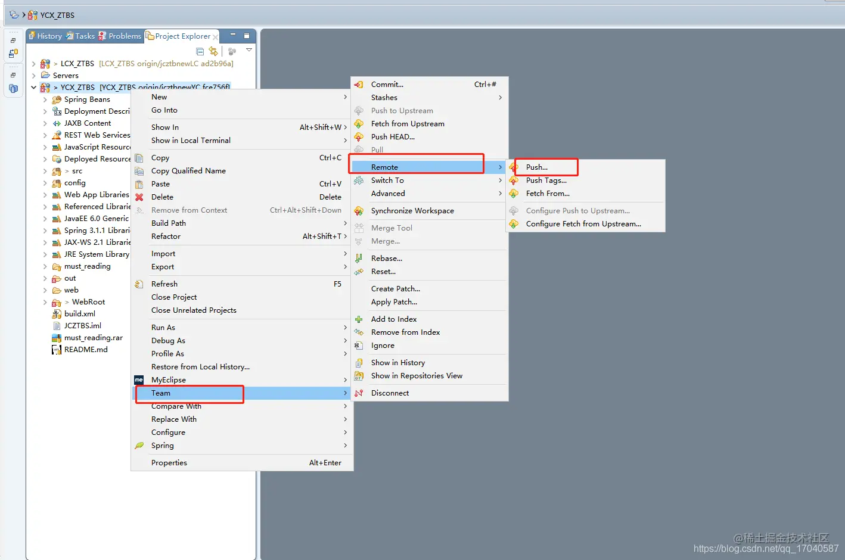The width and height of the screenshot is (845, 560).
Task: Switch to the Problems tab
Action: tap(120, 36)
